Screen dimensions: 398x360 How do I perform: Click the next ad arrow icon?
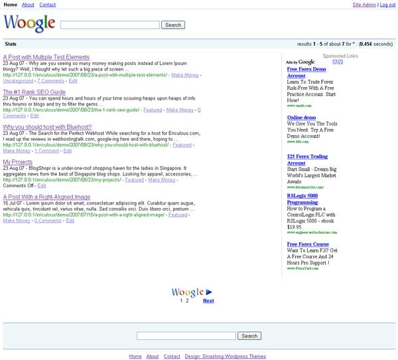click(x=340, y=62)
